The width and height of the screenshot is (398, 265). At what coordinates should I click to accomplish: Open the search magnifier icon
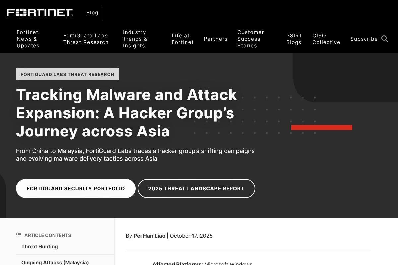click(385, 39)
